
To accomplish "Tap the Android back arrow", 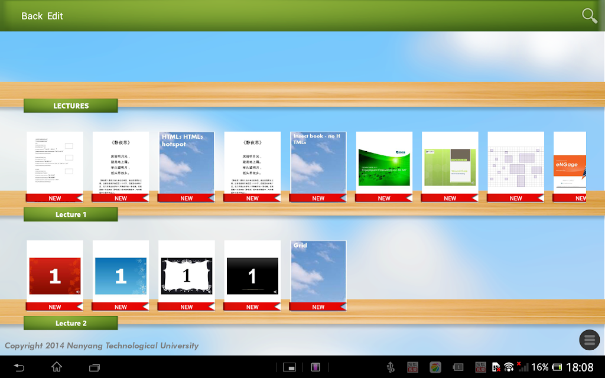I will (19, 367).
